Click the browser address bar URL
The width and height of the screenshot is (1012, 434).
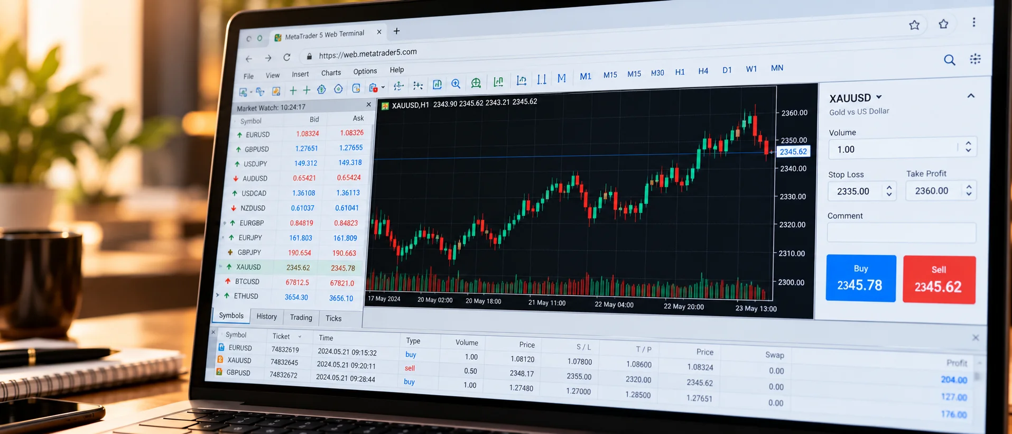(368, 53)
